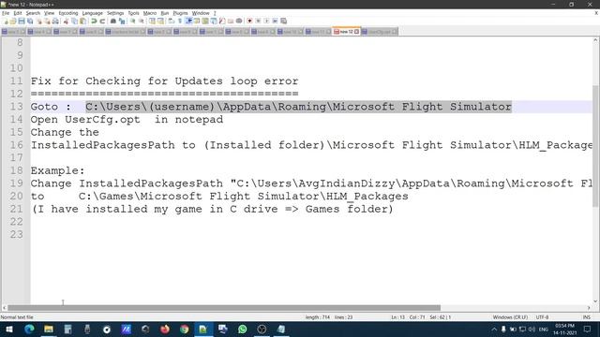Open the Language menu

92,13
